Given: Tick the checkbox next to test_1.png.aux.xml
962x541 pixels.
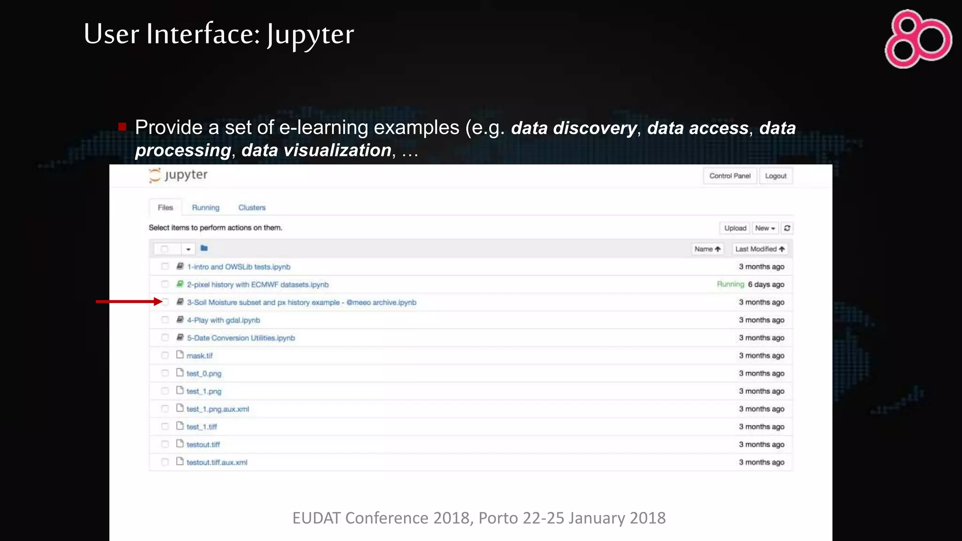Looking at the screenshot, I should (165, 409).
